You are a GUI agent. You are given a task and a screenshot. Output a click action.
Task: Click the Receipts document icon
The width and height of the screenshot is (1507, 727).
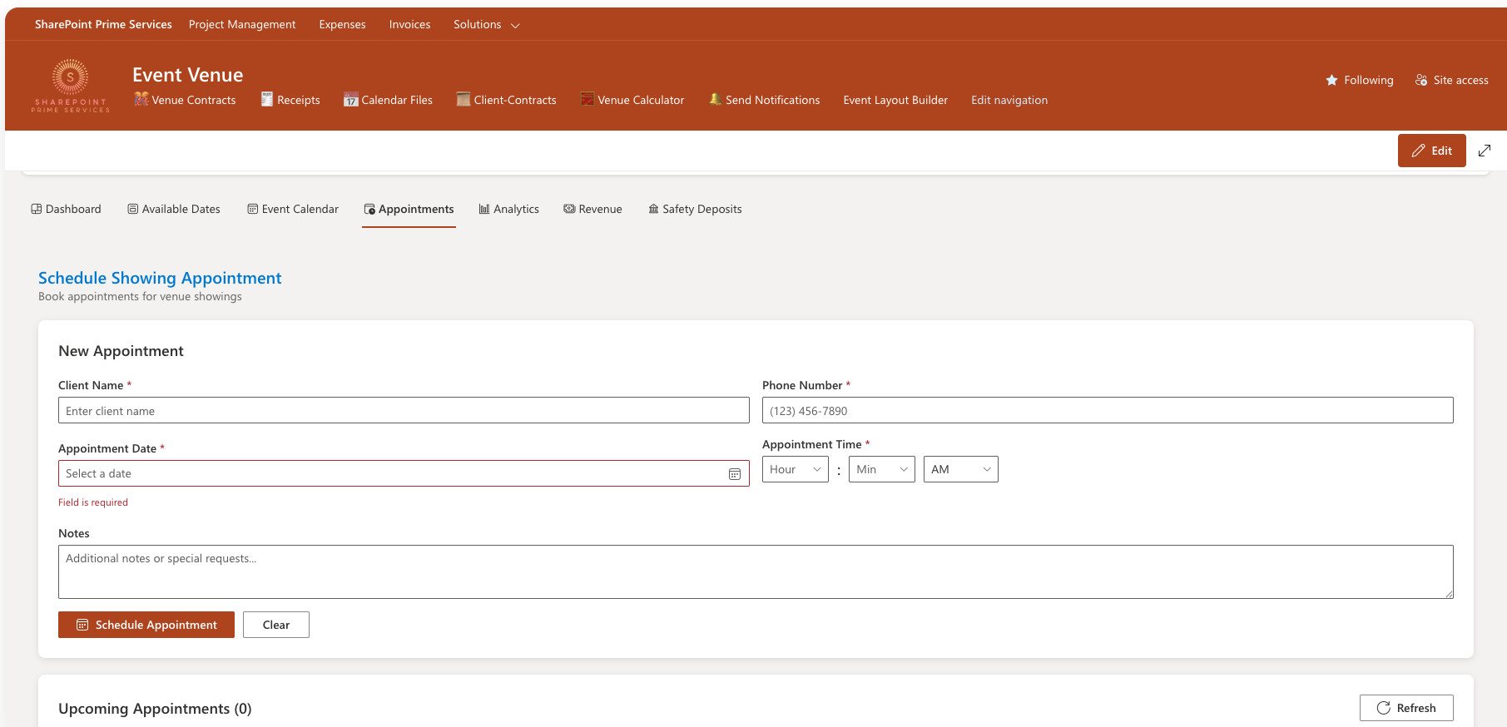pyautogui.click(x=267, y=99)
